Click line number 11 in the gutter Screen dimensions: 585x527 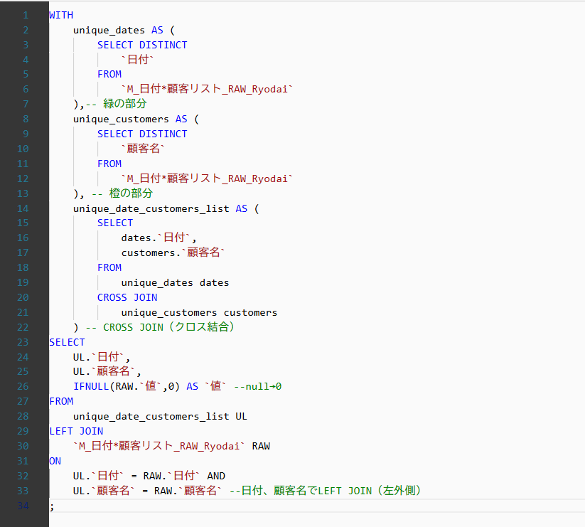23,164
